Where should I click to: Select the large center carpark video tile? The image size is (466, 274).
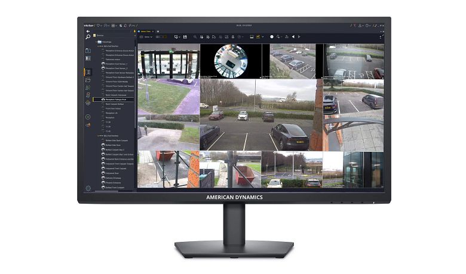coord(258,115)
